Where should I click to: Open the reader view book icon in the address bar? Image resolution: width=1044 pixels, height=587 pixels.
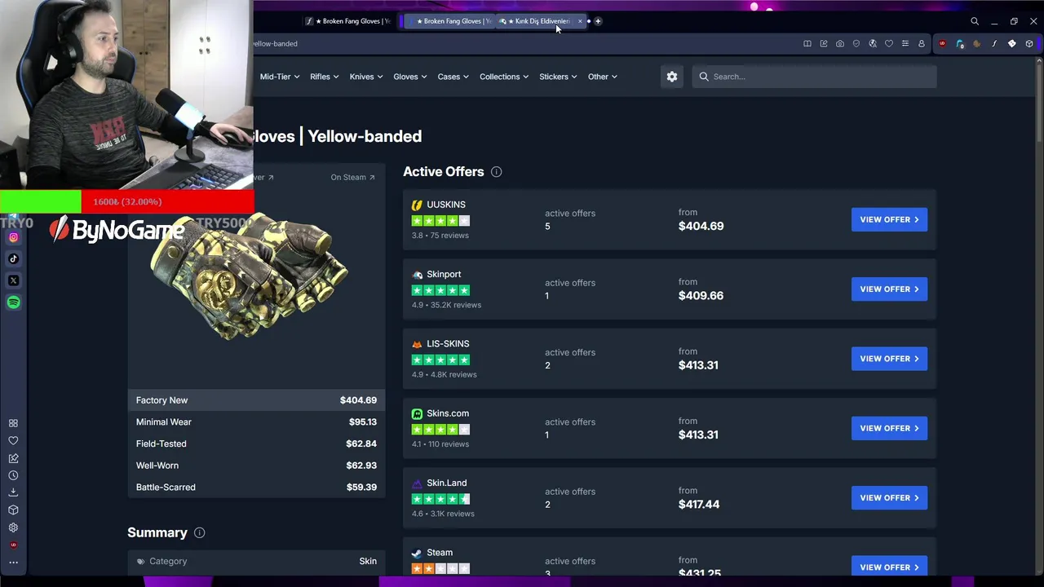point(807,43)
